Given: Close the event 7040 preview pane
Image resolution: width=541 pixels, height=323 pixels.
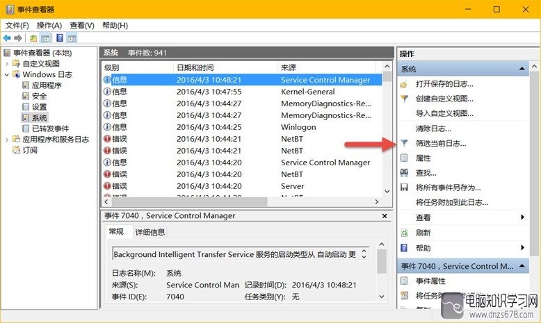Looking at the screenshot, I should (x=385, y=216).
